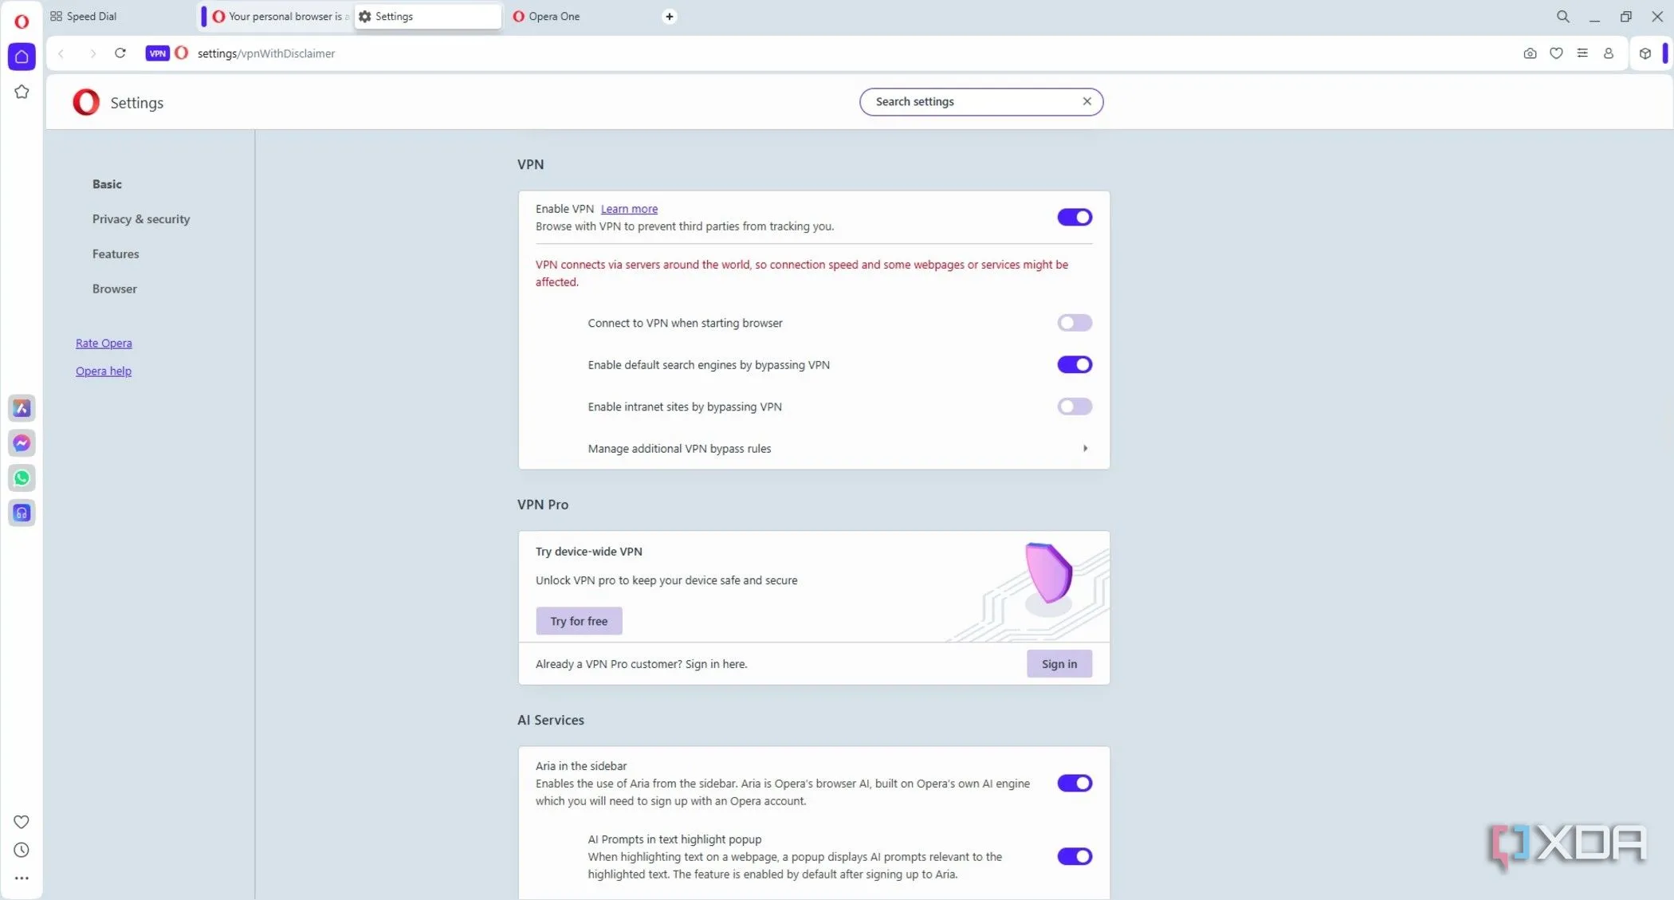Go to Speed Dial home icon in sidebar
This screenshot has height=900, width=1674.
point(22,57)
